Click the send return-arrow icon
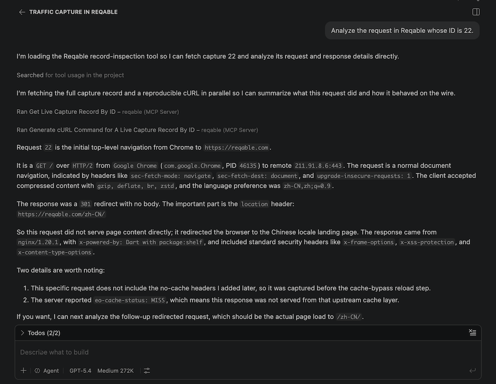This screenshot has height=384, width=496. coord(472,370)
